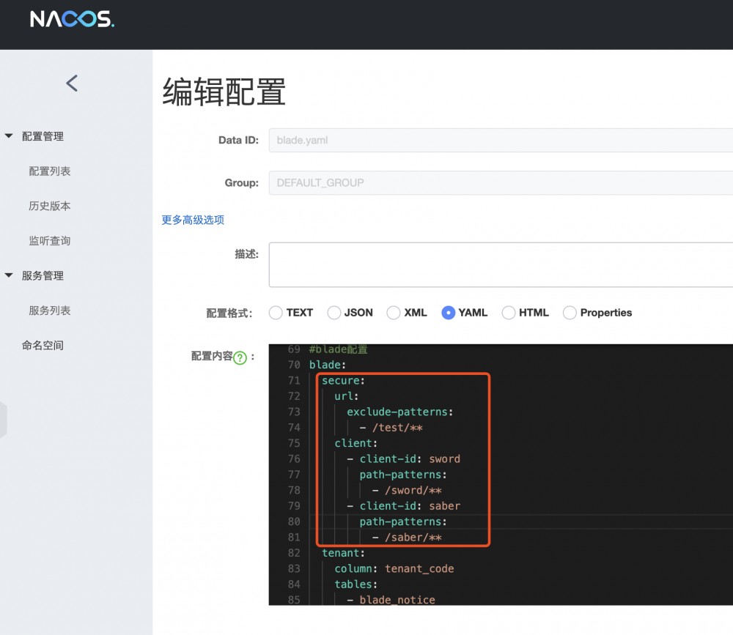Image resolution: width=733 pixels, height=635 pixels.
Task: Click the 'tables:' line in the editor
Action: (356, 584)
